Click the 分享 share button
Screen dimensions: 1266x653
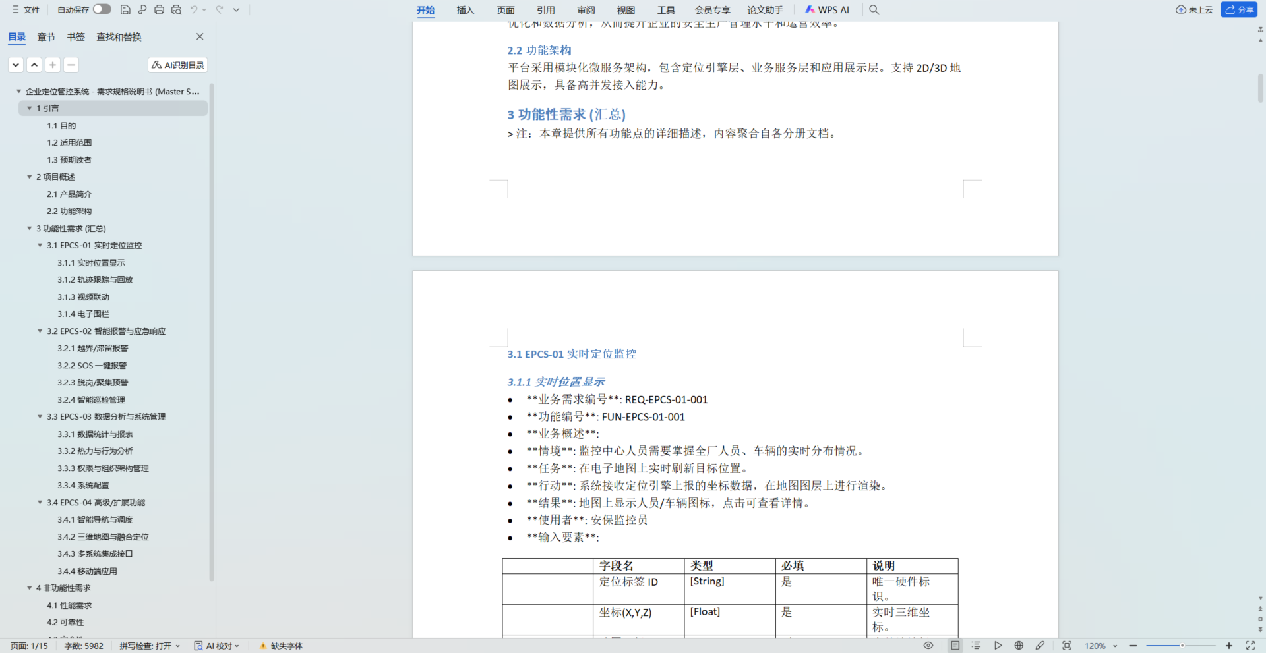pos(1239,10)
